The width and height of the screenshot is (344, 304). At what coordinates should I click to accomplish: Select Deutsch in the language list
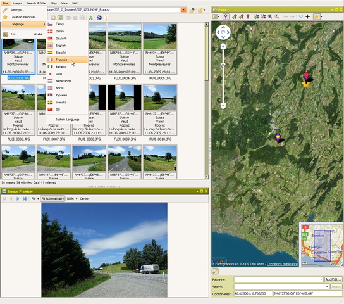tap(67, 38)
